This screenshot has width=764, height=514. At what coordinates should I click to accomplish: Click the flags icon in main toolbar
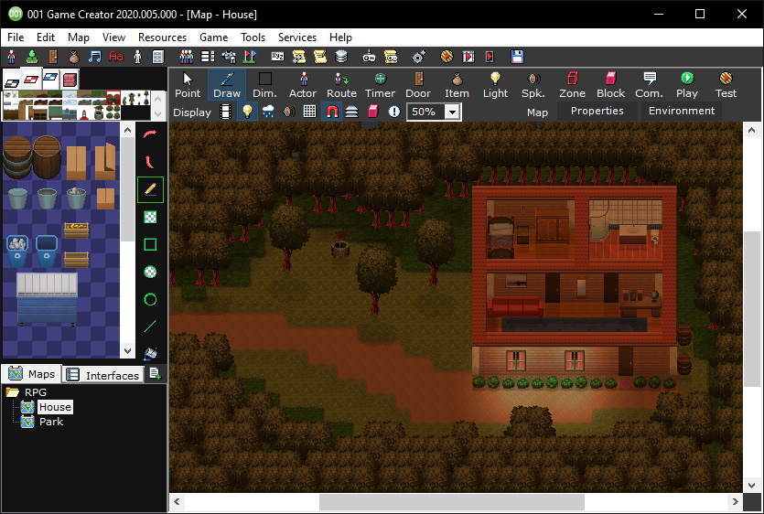[x=250, y=57]
